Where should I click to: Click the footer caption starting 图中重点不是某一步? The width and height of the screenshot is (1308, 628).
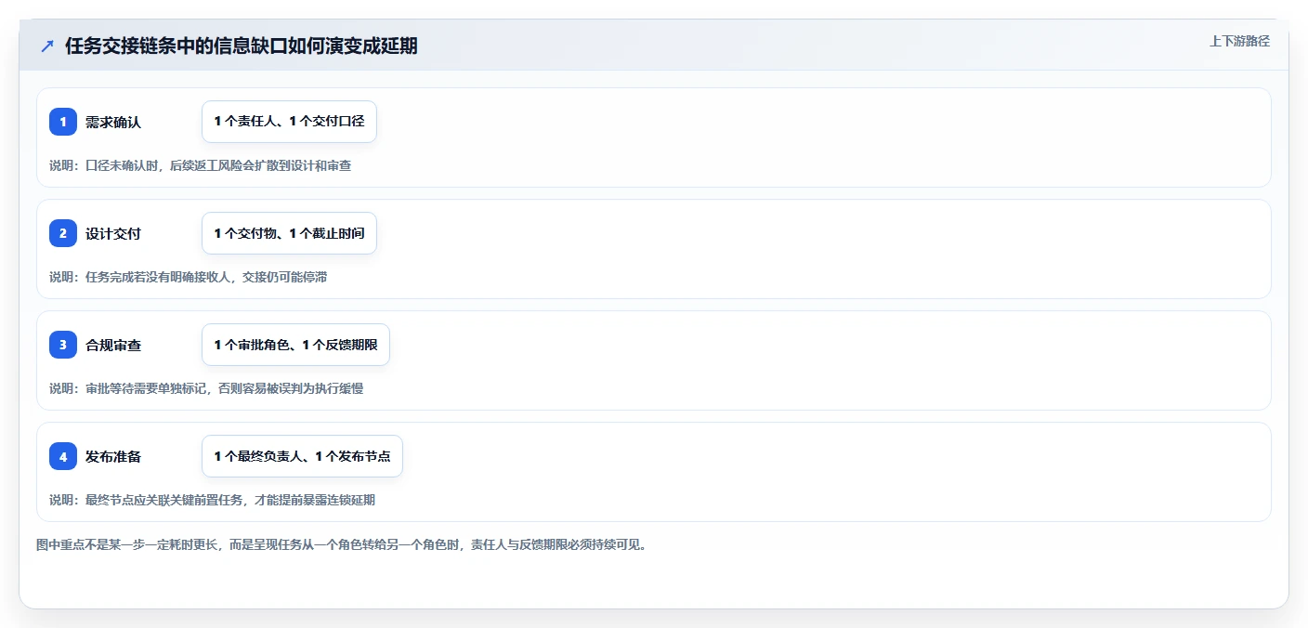coord(341,544)
